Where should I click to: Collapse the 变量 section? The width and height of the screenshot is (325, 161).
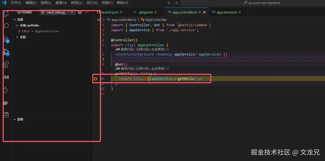click(15, 20)
